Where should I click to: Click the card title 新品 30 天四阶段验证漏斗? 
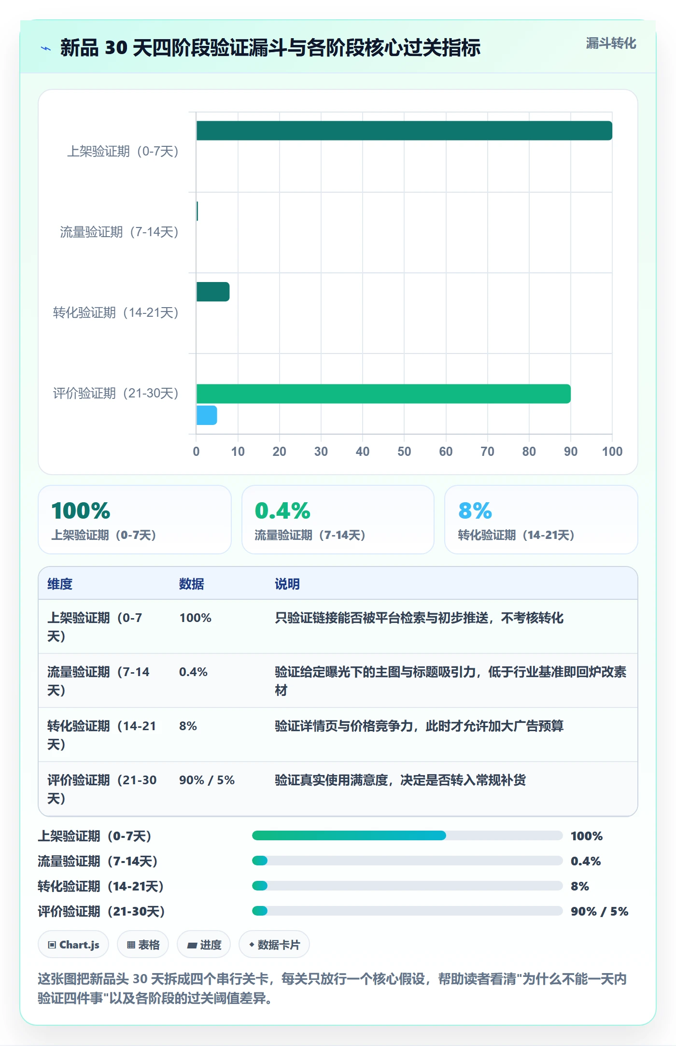pos(270,48)
